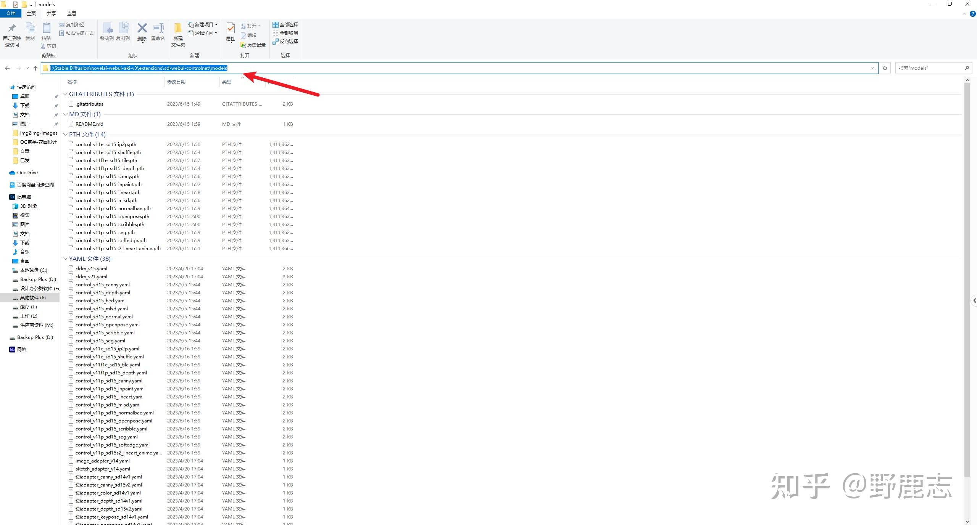
Task: Open address bar history dropdown arrow
Action: point(872,68)
